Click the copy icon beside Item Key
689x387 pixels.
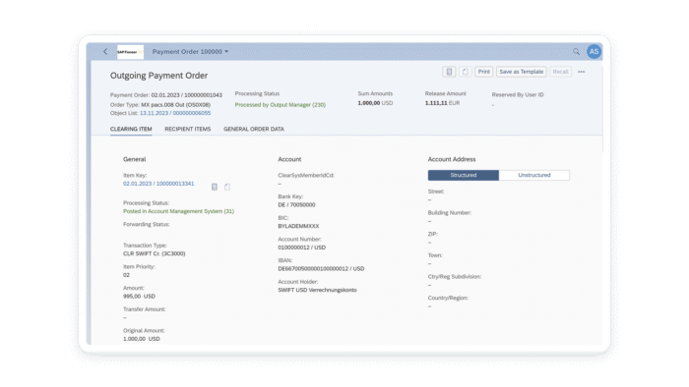(x=227, y=188)
